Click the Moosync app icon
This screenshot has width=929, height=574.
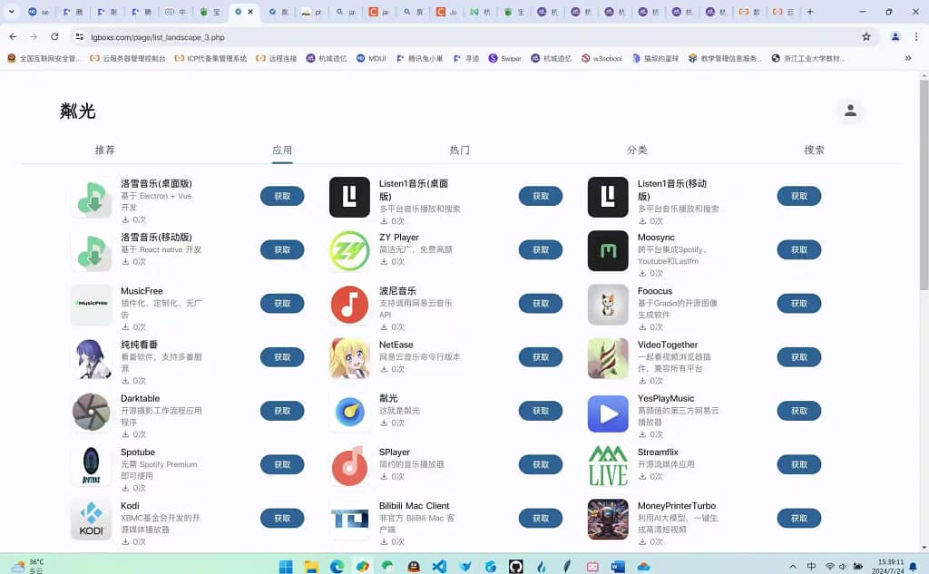click(608, 250)
